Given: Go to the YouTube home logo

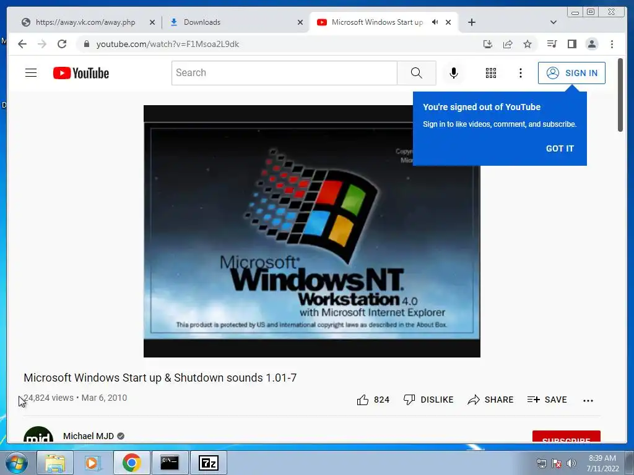Looking at the screenshot, I should (x=81, y=73).
